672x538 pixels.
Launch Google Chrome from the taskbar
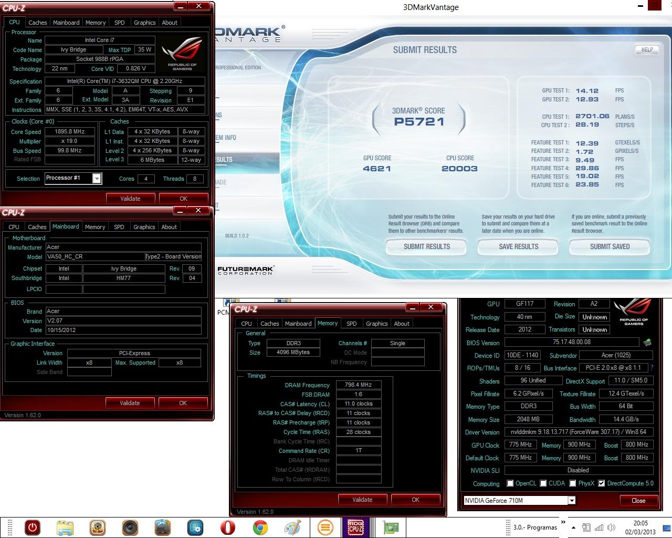[260, 527]
